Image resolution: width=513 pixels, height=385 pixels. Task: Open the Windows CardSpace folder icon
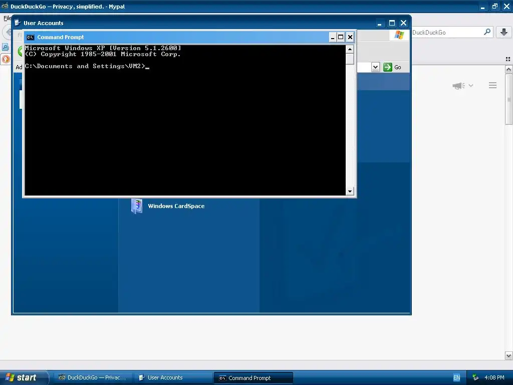click(136, 206)
